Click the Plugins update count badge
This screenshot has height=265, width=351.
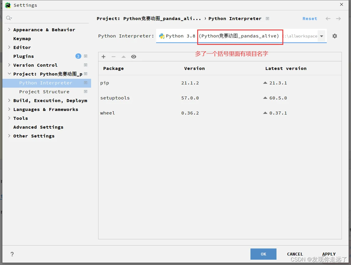(78, 56)
